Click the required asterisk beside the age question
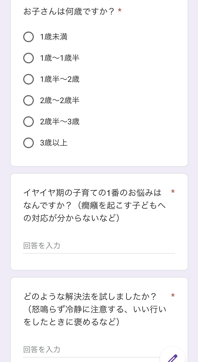 point(120,11)
